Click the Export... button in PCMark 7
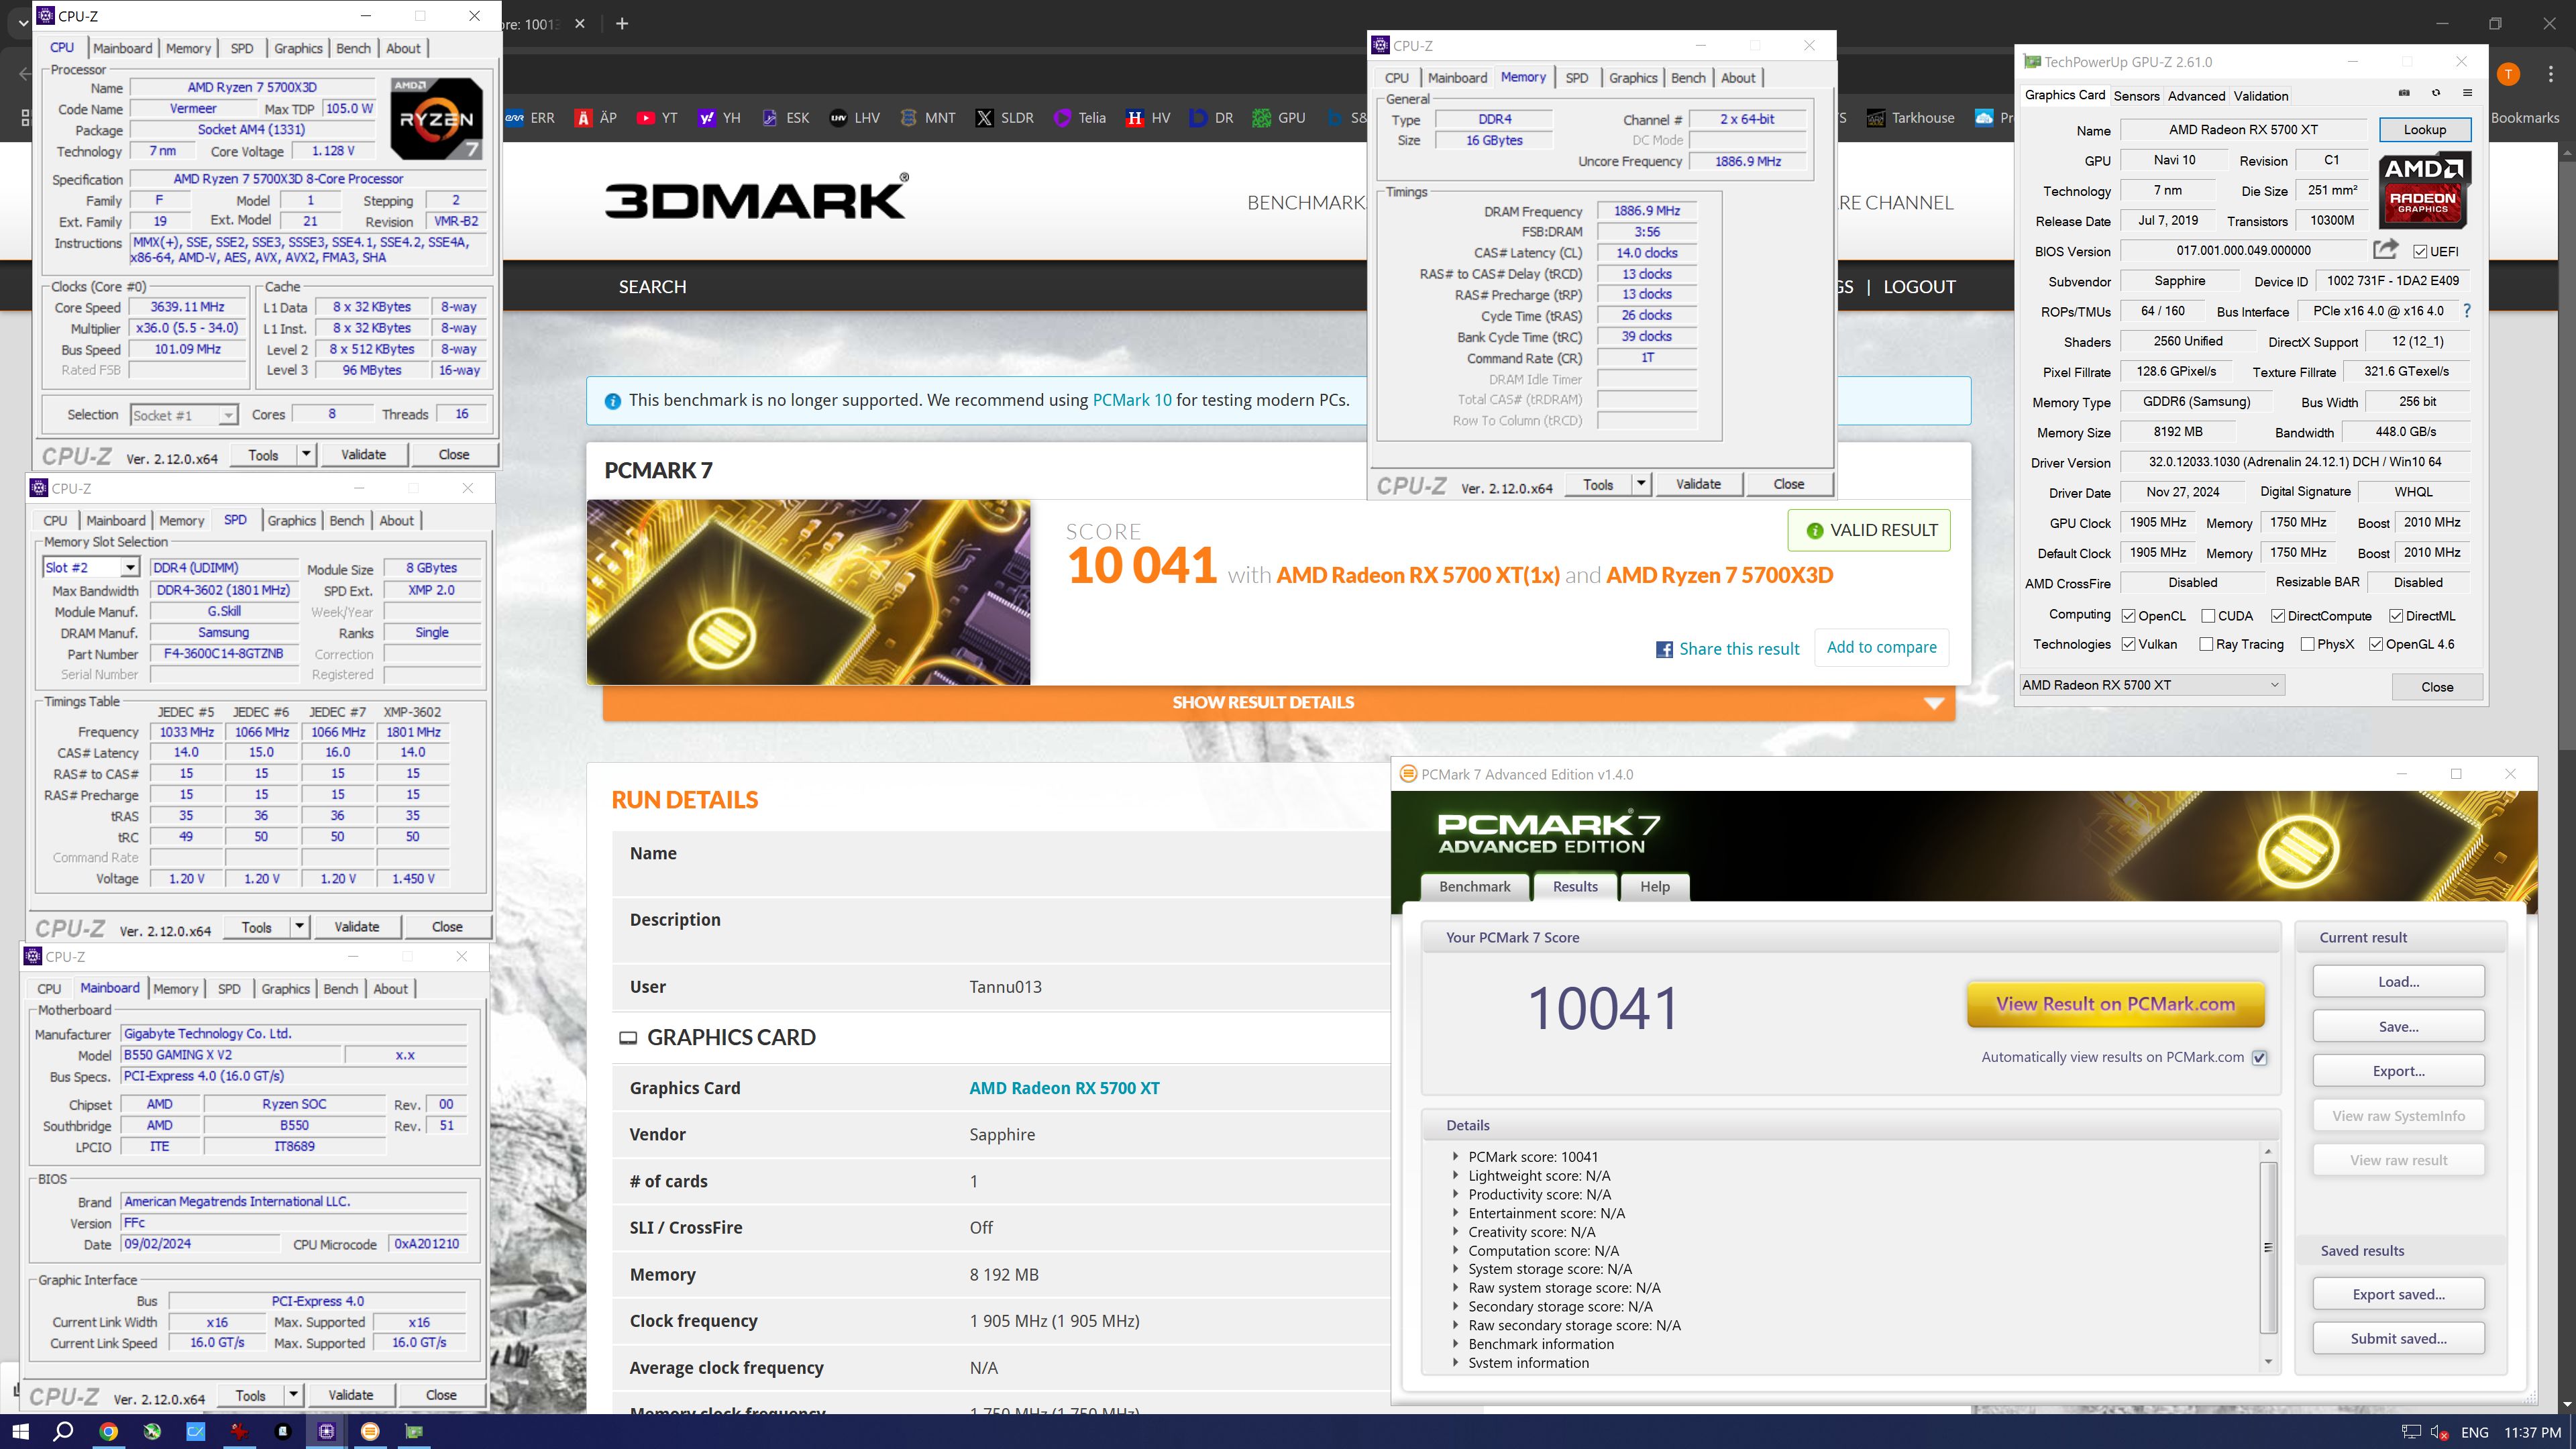The height and width of the screenshot is (1449, 2576). click(x=2398, y=1071)
